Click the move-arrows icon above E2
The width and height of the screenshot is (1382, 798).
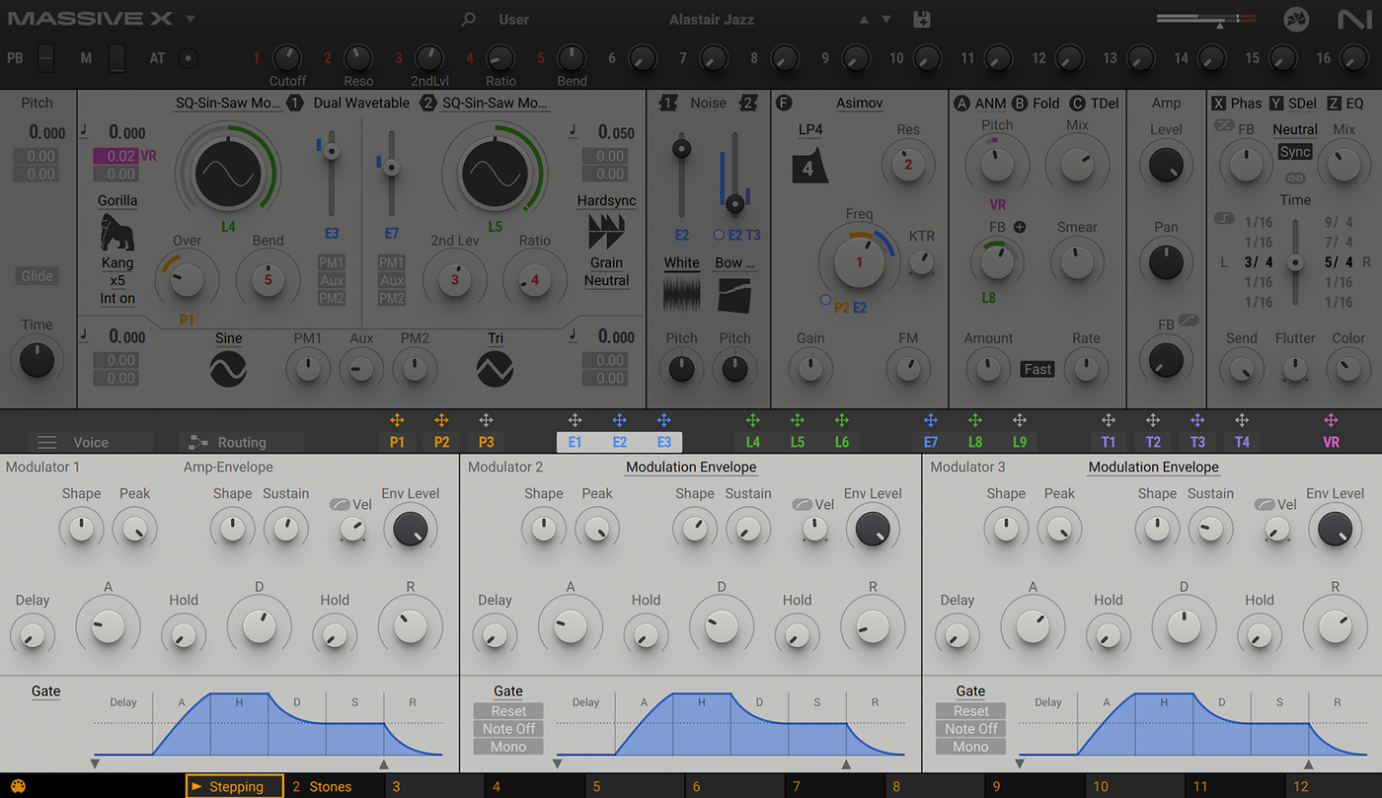pyautogui.click(x=619, y=420)
